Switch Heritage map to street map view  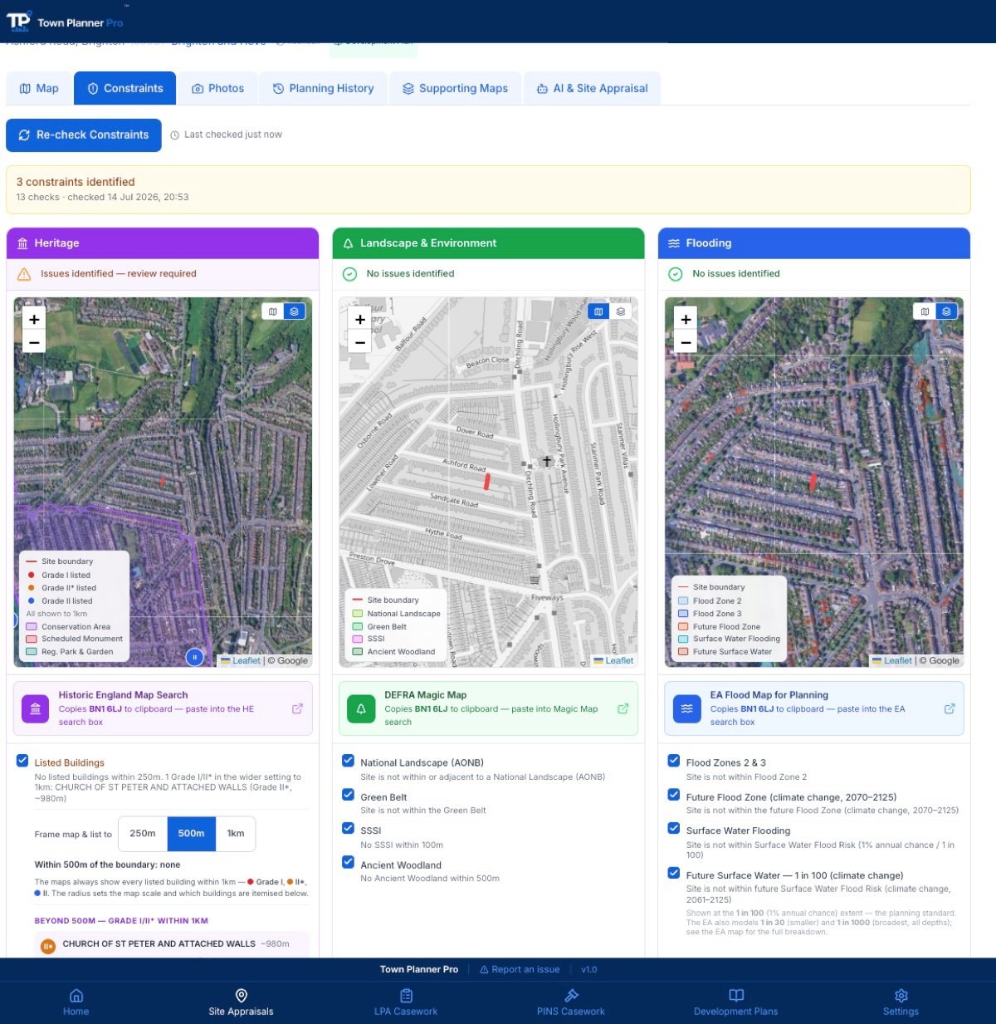(x=273, y=311)
